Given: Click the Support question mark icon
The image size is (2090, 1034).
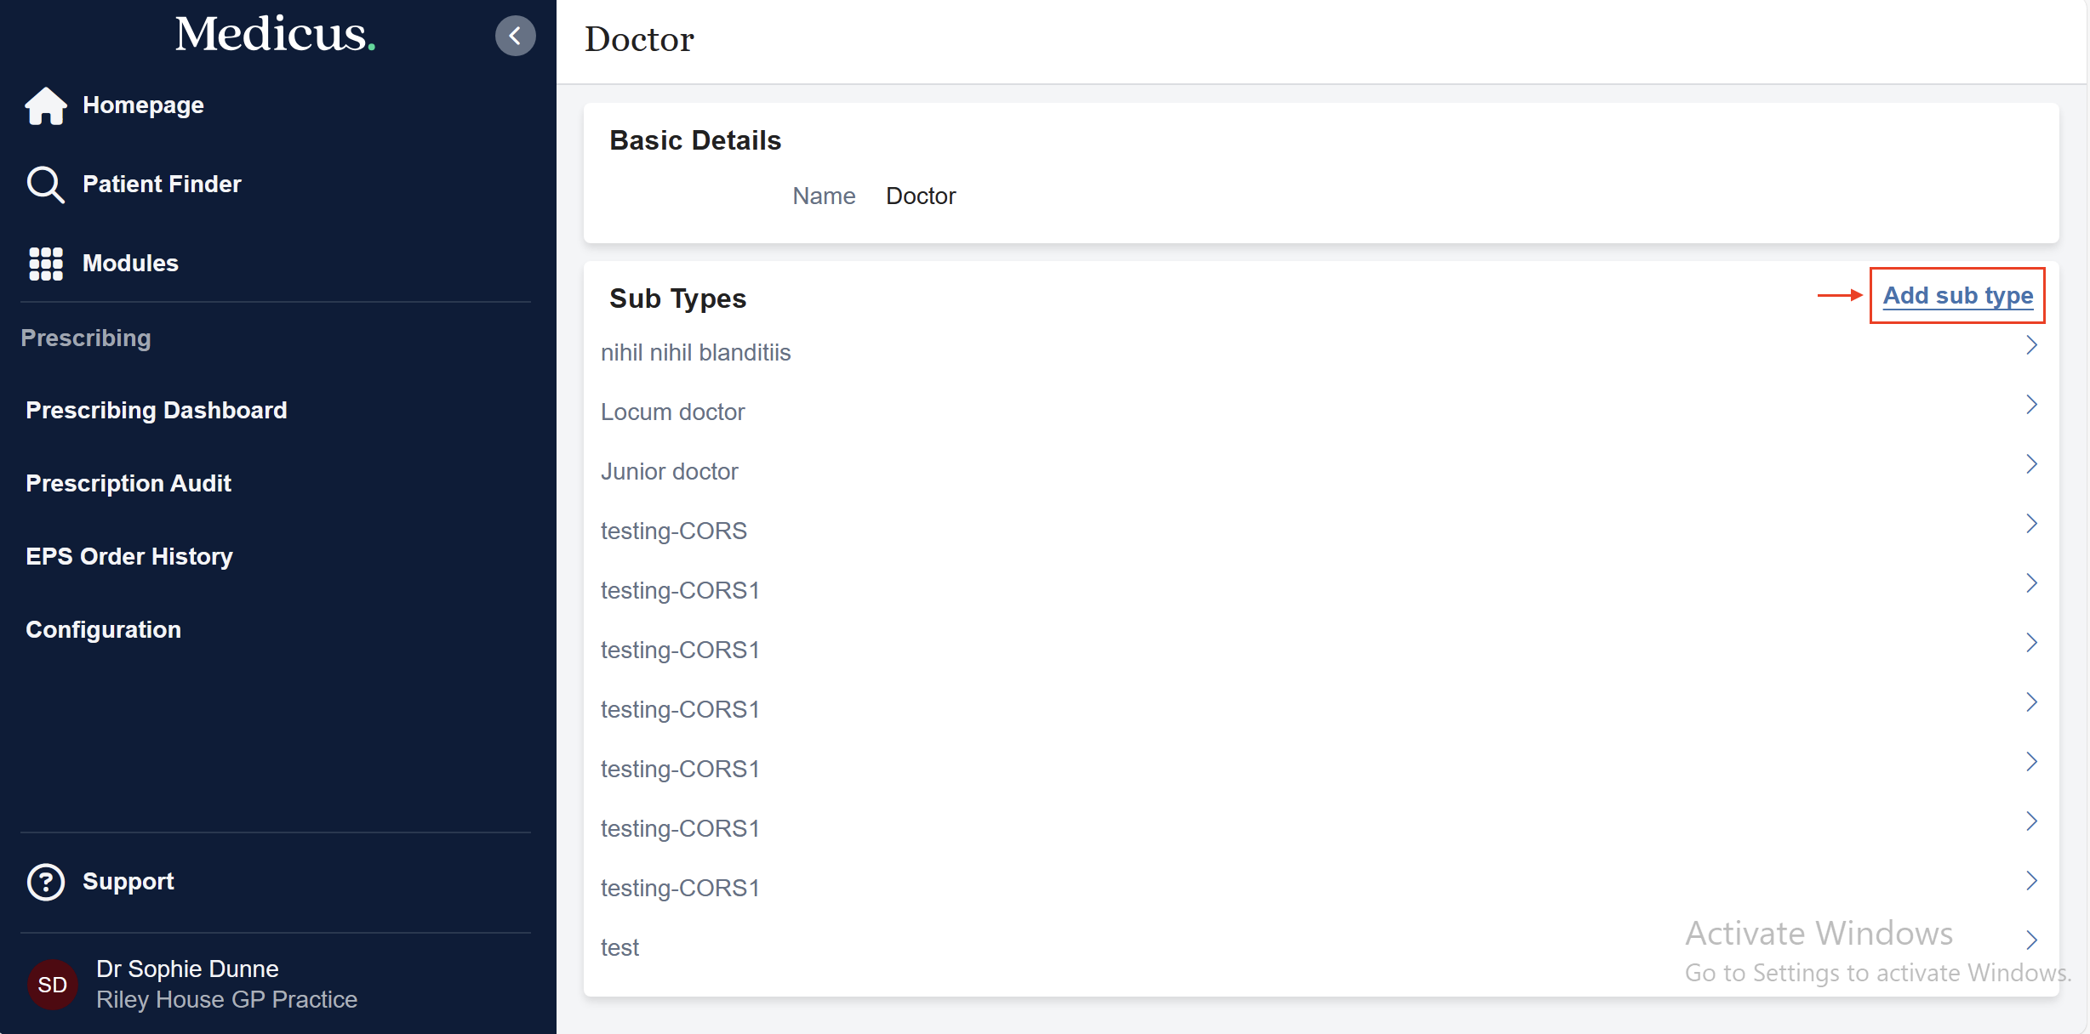Looking at the screenshot, I should pos(46,882).
